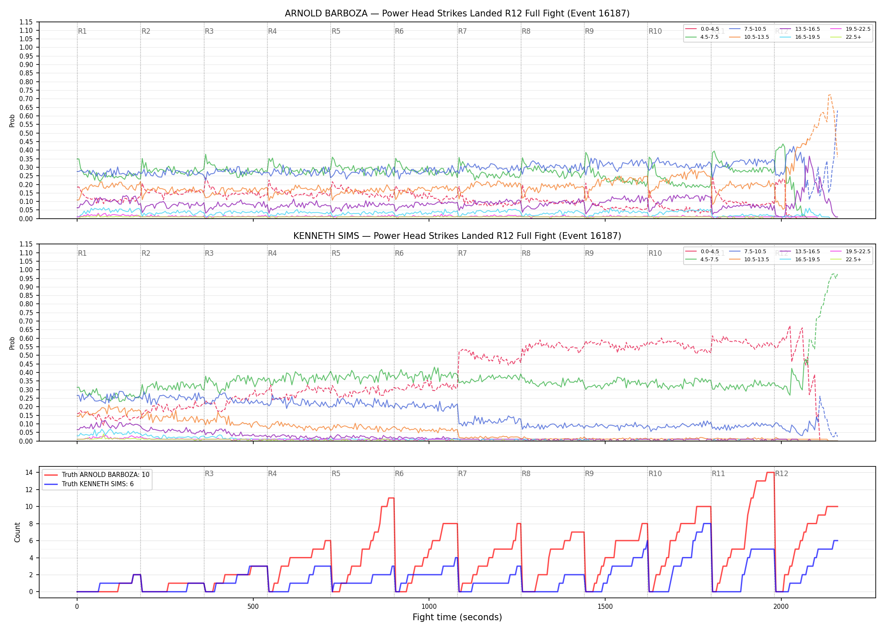The height and width of the screenshot is (632, 885).
Task: Select '13.5-16.5' legend entry in Barboza chart
Action: click(x=800, y=29)
